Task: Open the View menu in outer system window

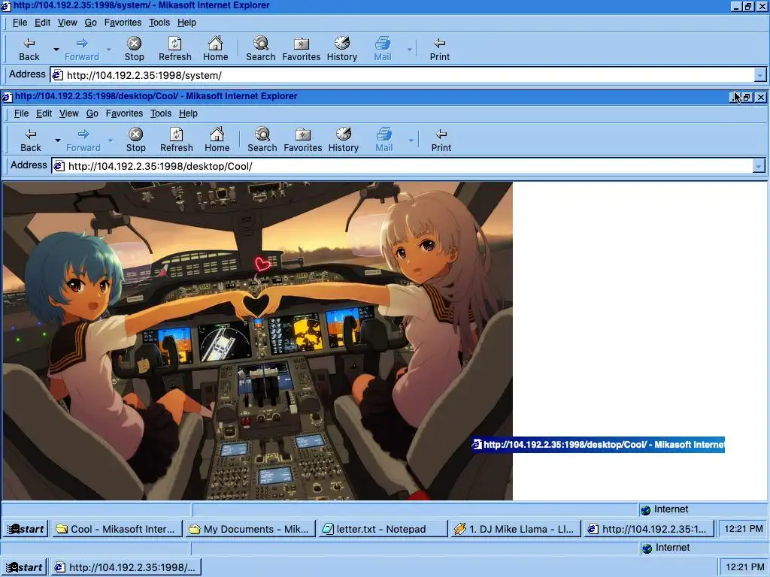Action: [67, 23]
